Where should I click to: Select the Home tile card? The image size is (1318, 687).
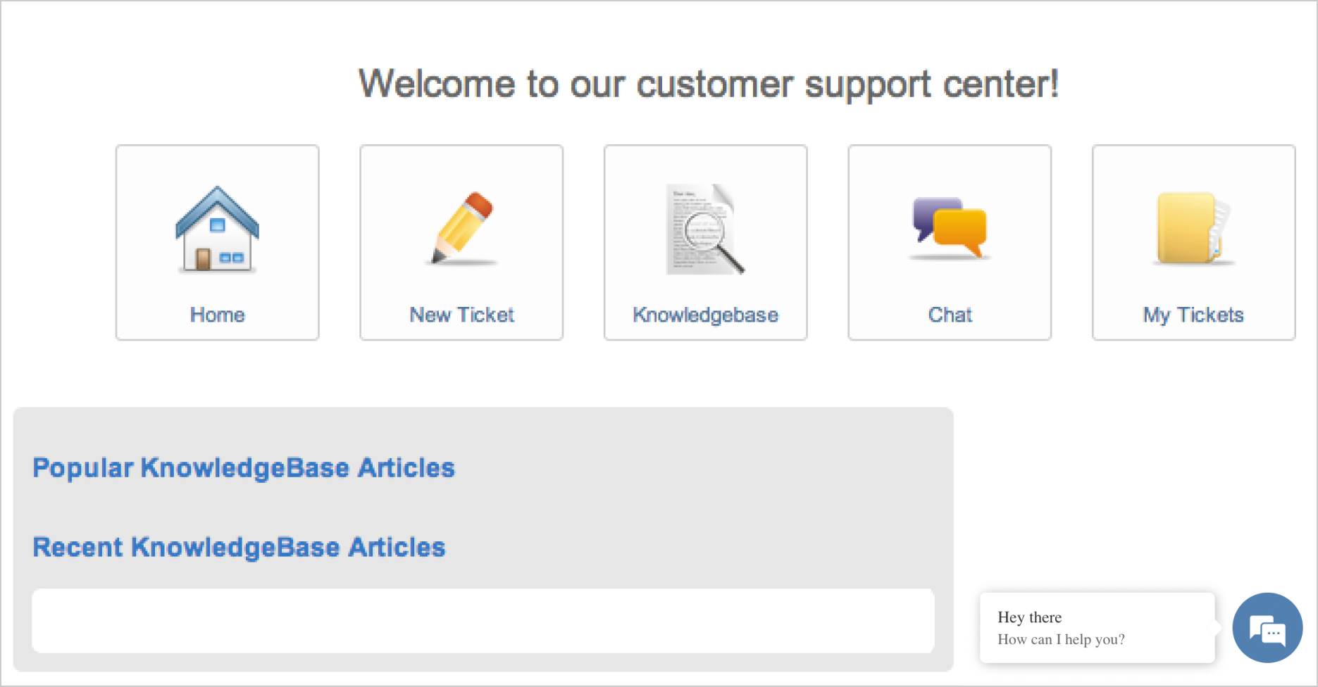coord(218,243)
